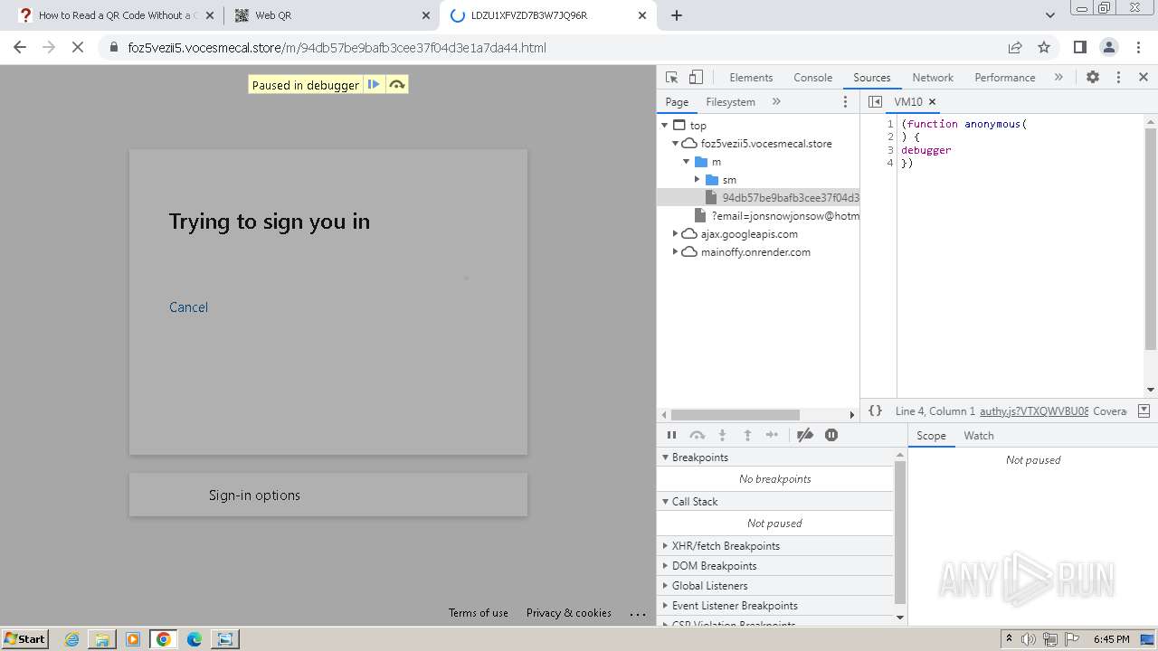Screen dimensions: 1158x651
Task: Pause script execution in debugger toolbar
Action: click(x=671, y=435)
